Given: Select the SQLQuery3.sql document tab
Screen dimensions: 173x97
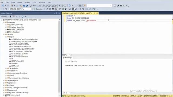Looking at the screenshot, I should 77,13.
